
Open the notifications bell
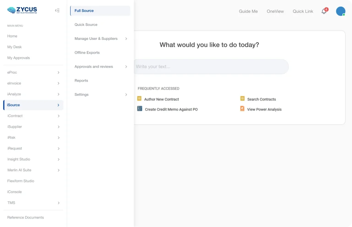coord(324,11)
